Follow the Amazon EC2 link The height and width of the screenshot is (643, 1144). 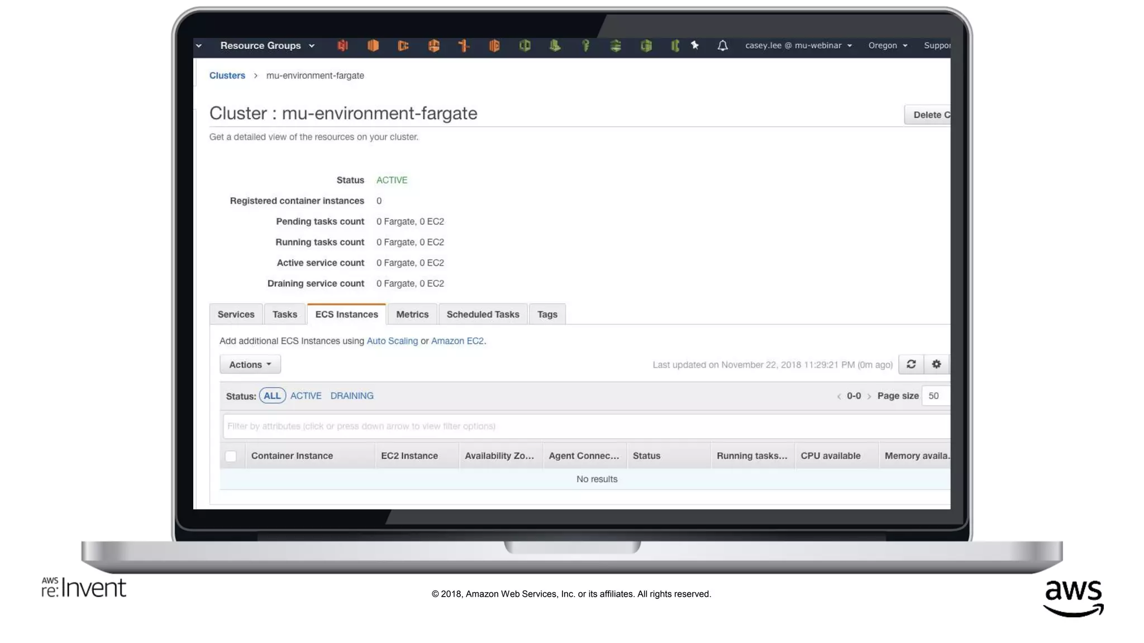[457, 341]
